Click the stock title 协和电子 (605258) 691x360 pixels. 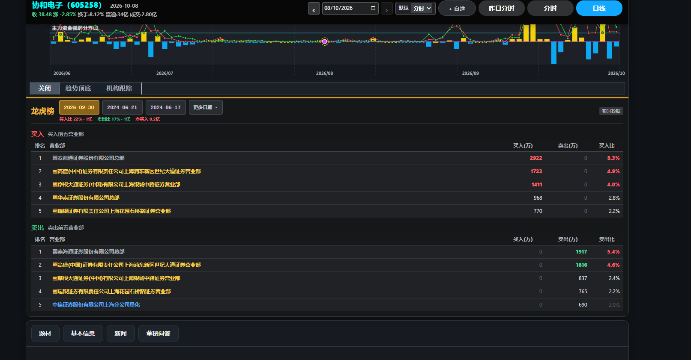coord(67,5)
